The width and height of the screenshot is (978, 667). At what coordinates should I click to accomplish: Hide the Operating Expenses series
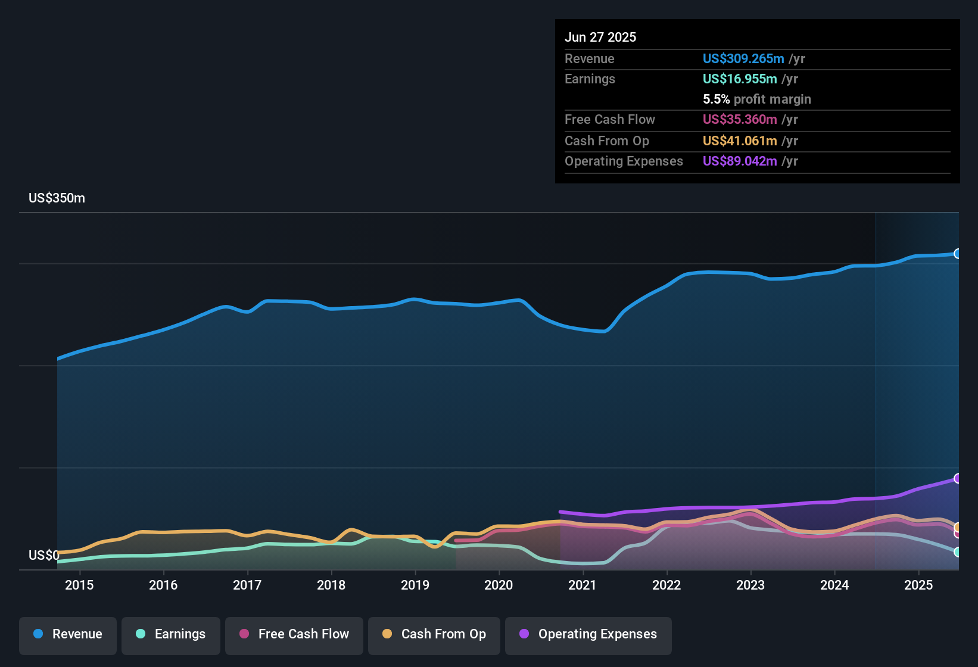(x=588, y=635)
